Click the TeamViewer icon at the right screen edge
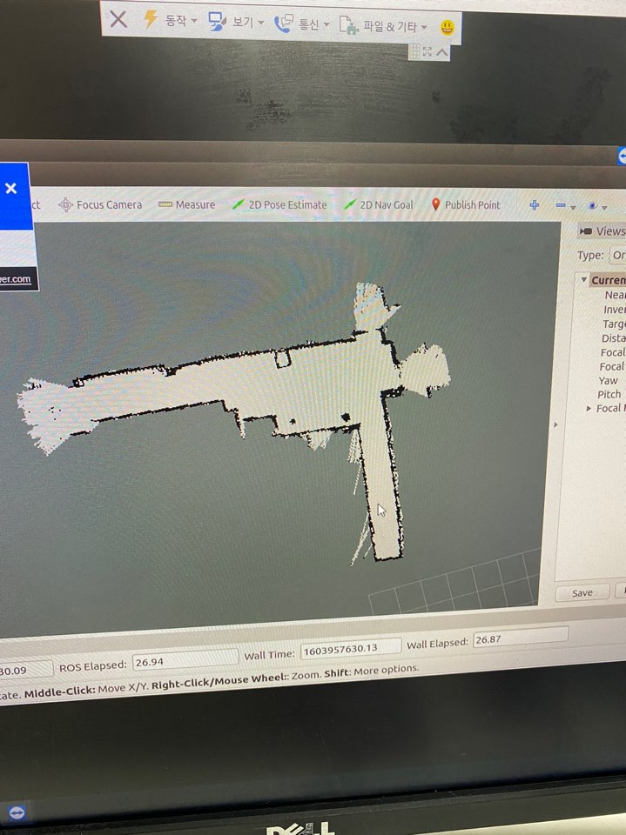Image resolution: width=626 pixels, height=835 pixels. (x=622, y=156)
